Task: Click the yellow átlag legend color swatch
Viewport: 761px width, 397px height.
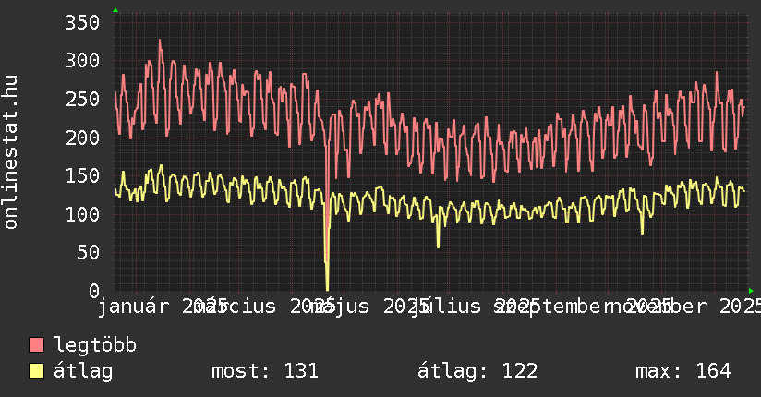Action: (x=37, y=371)
